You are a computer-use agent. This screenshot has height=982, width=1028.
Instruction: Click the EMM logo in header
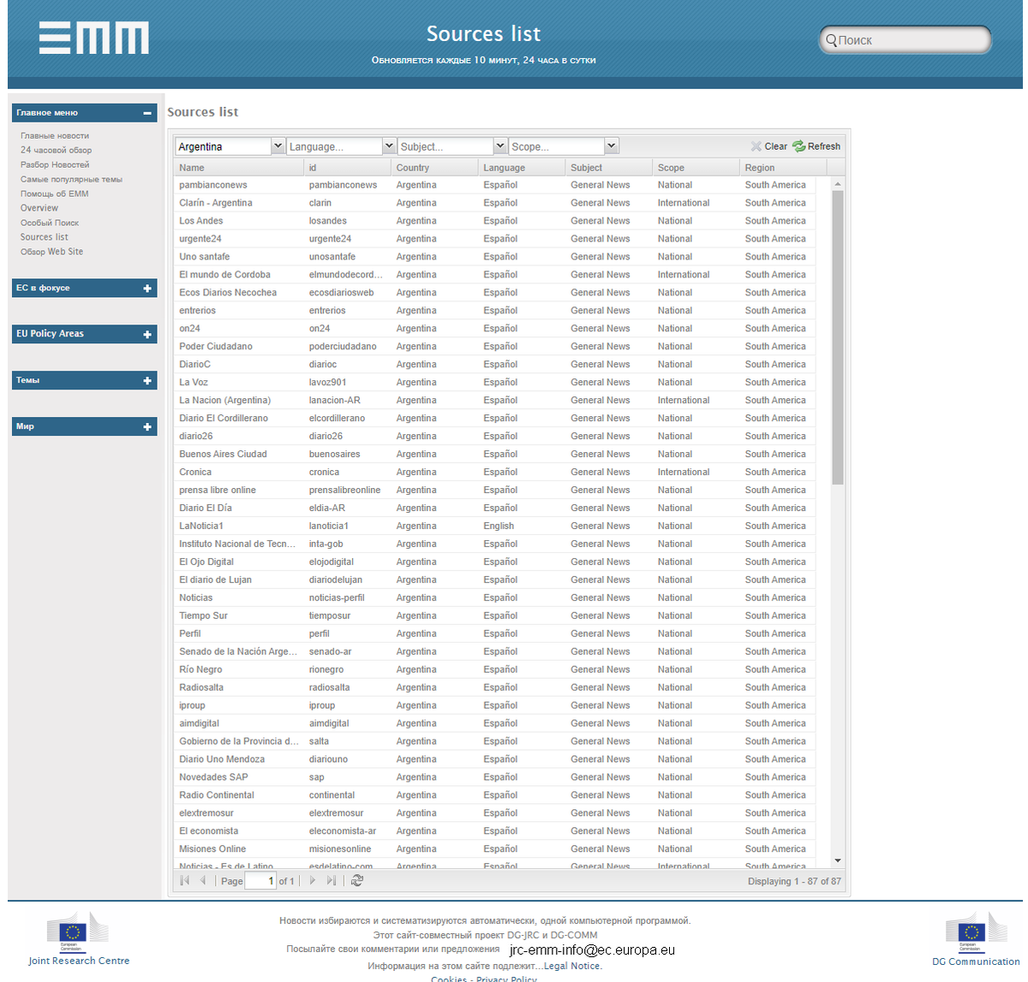click(x=93, y=39)
